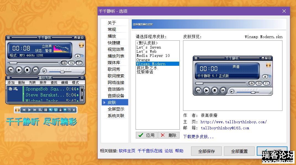Switch to the 音效插件 options page
This screenshot has height=165, width=296.
pos(116,89)
